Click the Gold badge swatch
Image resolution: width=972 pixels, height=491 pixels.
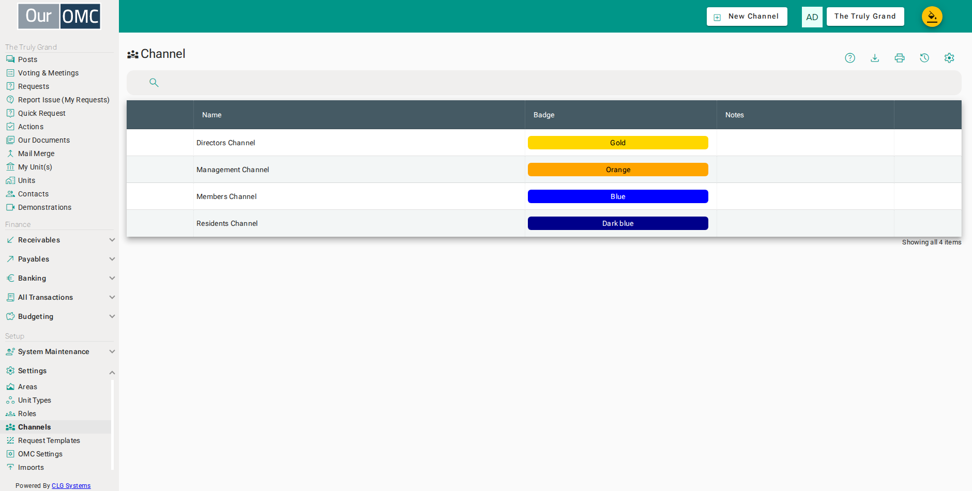(x=618, y=143)
